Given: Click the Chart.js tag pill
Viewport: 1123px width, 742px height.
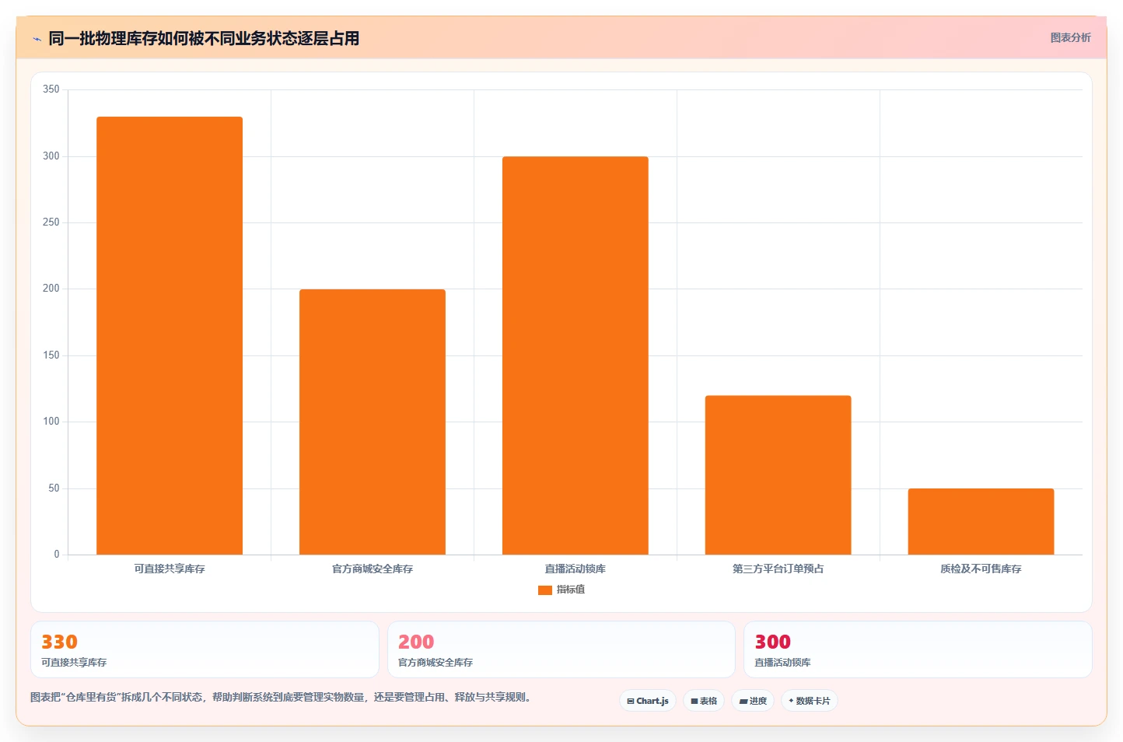Looking at the screenshot, I should coord(648,701).
